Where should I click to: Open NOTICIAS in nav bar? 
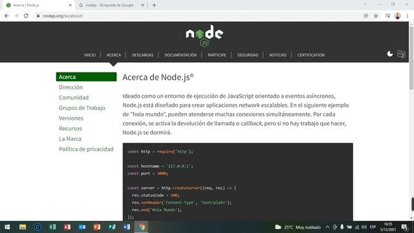[x=278, y=55]
